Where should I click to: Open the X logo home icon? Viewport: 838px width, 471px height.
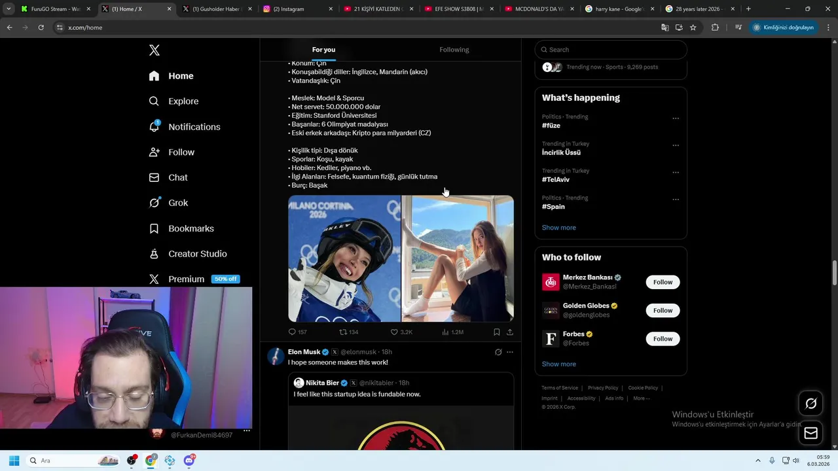155,50
